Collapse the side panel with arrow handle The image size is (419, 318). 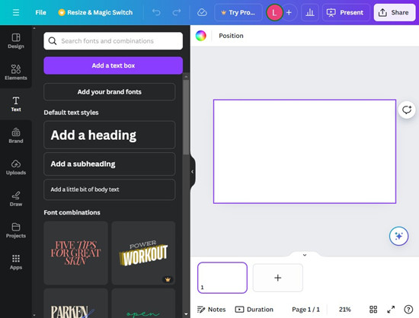[x=193, y=172]
